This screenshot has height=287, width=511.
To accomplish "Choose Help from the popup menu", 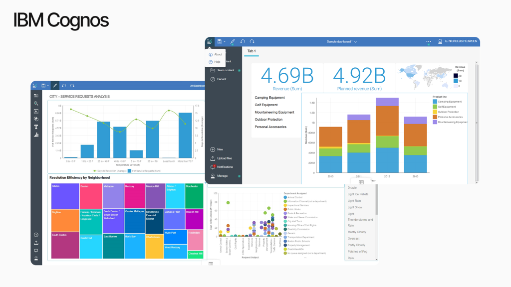I will 218,62.
